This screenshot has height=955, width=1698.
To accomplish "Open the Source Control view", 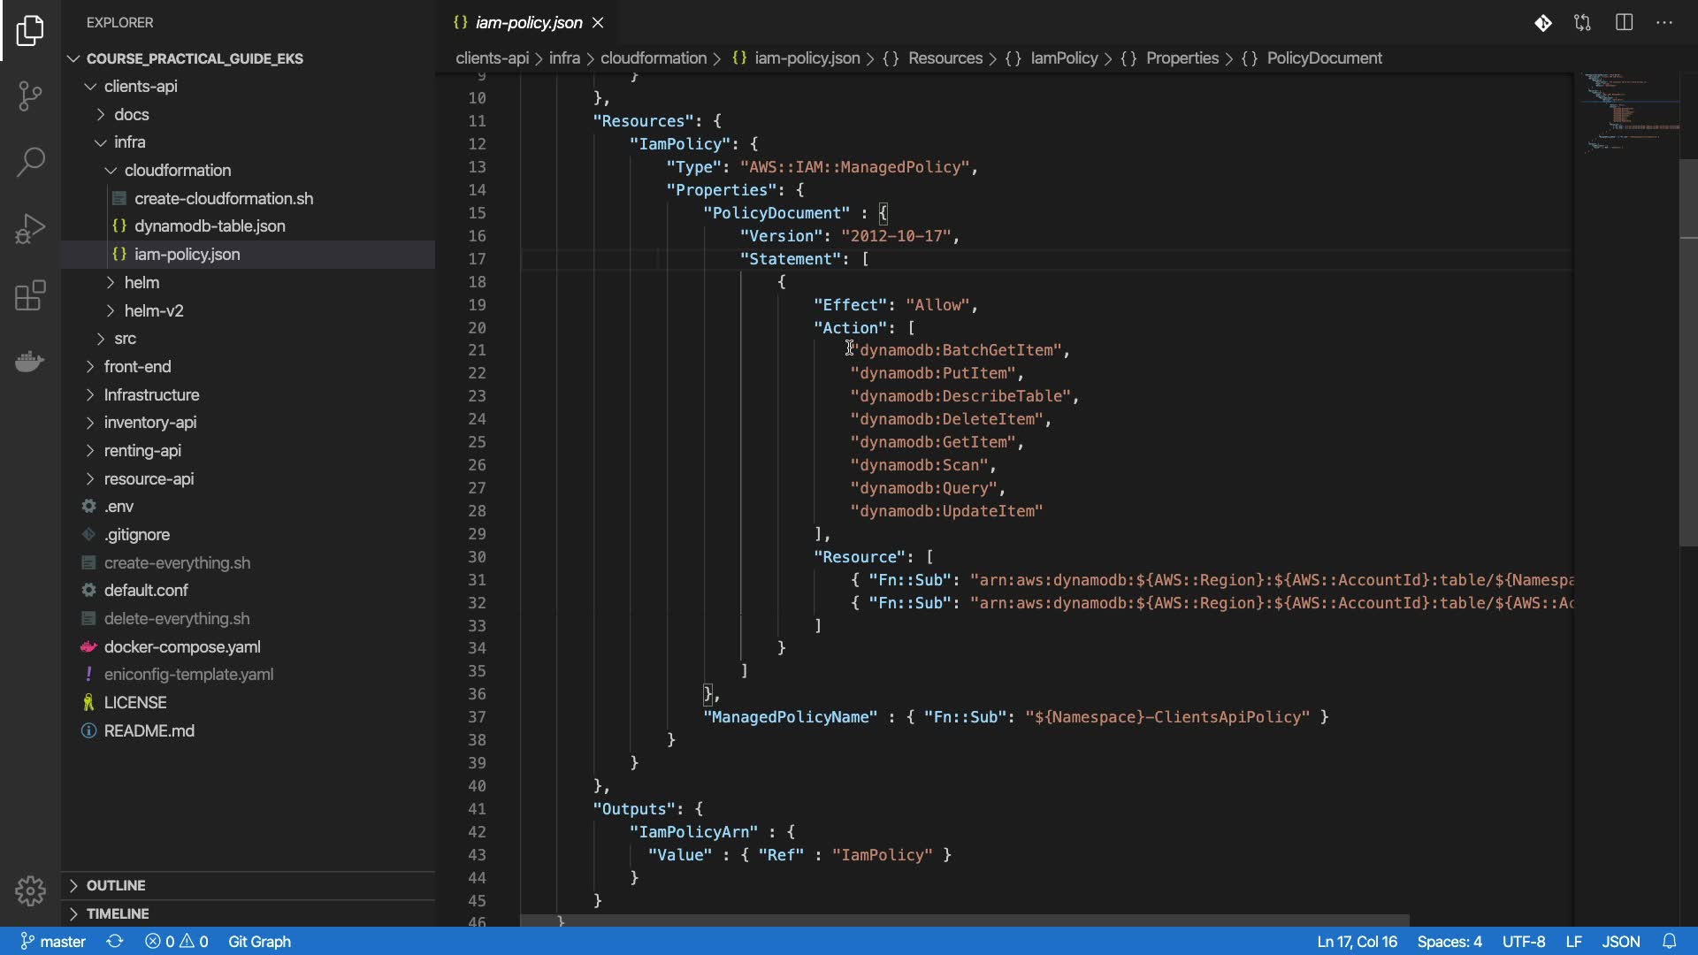I will click(x=30, y=95).
